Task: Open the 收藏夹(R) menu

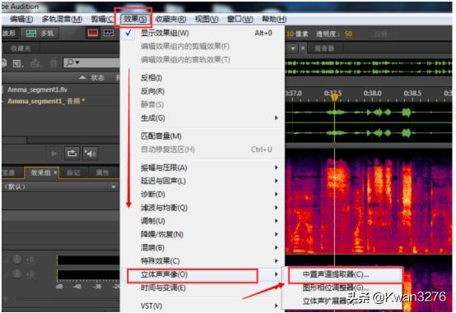Action: click(170, 19)
